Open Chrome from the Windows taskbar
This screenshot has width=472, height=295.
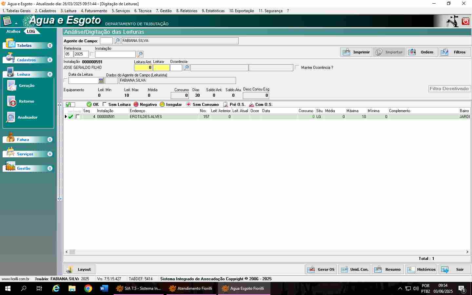point(88,288)
